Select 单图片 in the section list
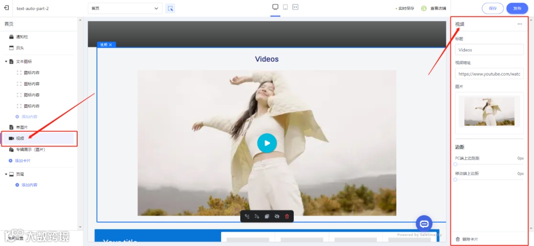The width and height of the screenshot is (534, 246). click(x=22, y=127)
